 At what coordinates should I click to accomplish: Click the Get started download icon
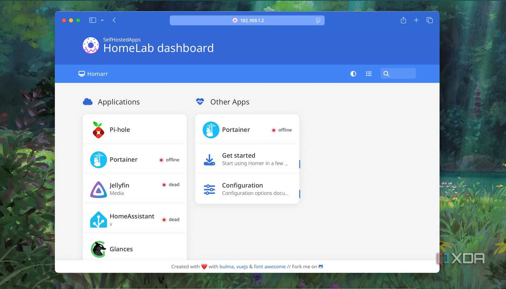click(209, 160)
